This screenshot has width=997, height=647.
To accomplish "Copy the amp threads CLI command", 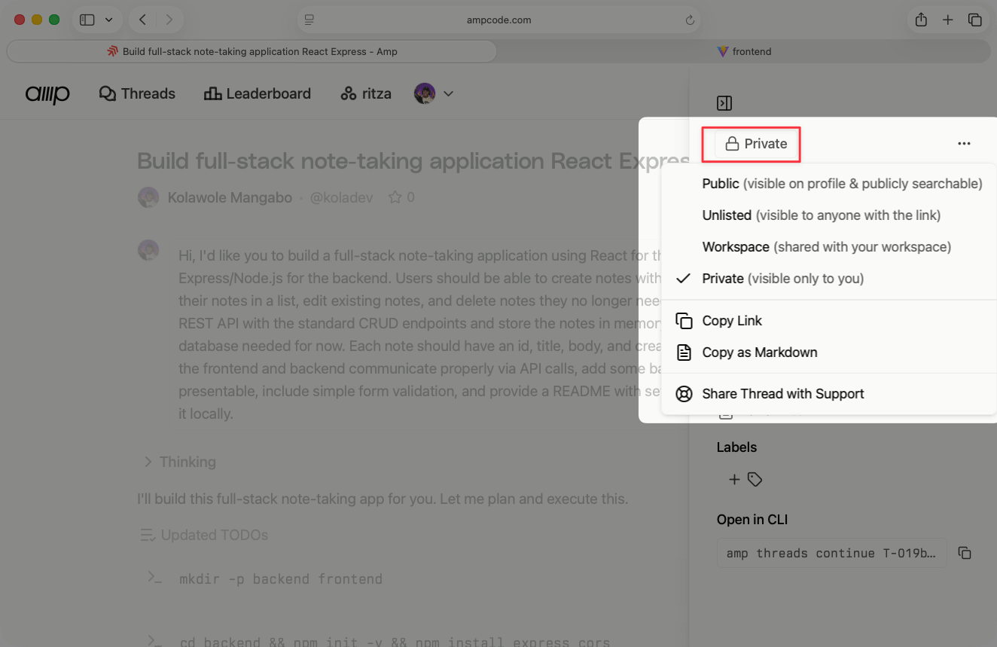I will [x=965, y=553].
